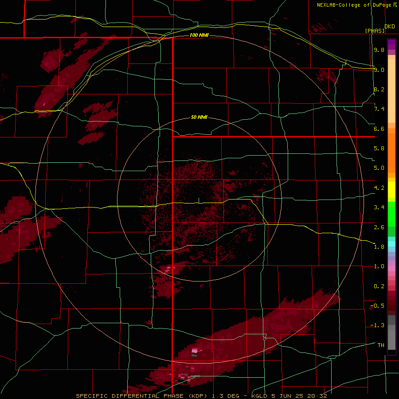The image size is (399, 399).
Task: Click the yellow band of the color bar
Action: 391,190
